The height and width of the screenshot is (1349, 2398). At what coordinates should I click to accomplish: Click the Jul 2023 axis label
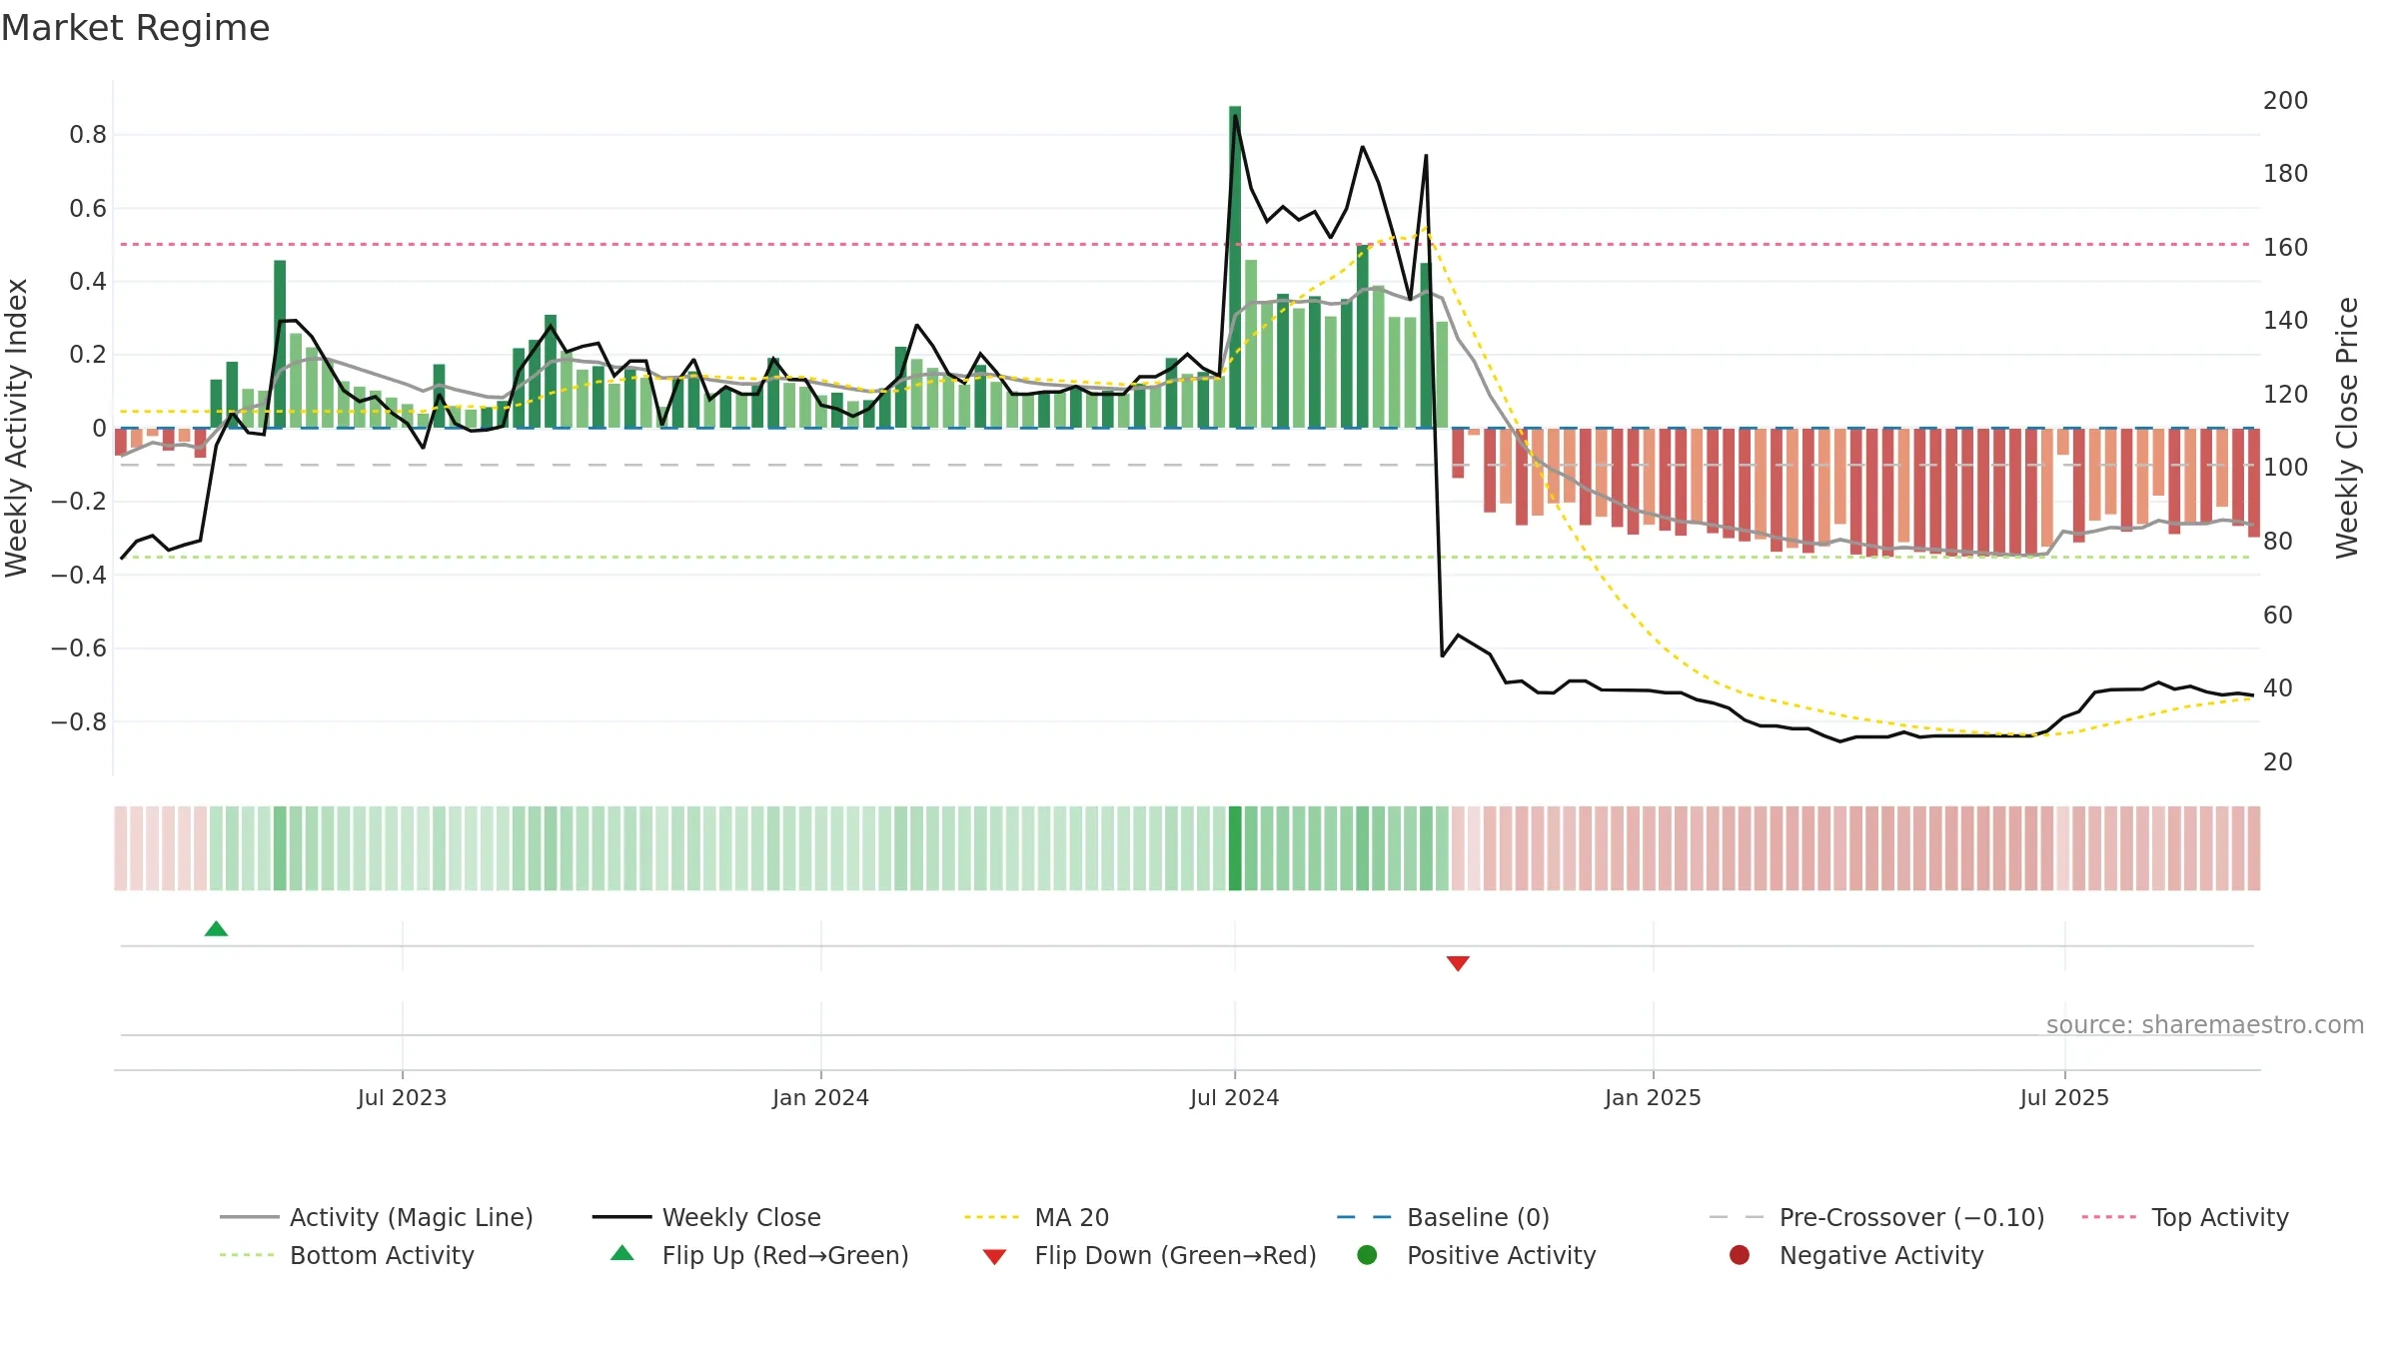402,1097
